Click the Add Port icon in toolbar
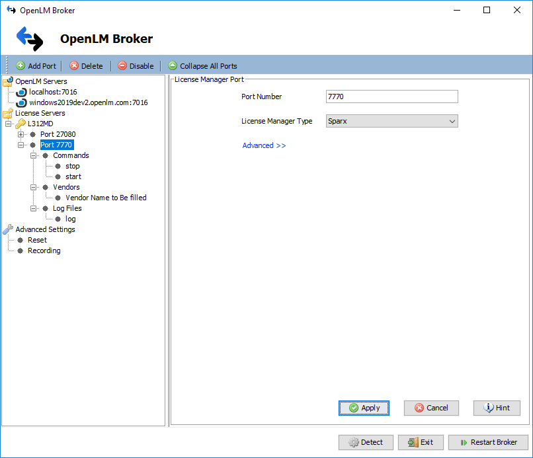Image resolution: width=533 pixels, height=458 pixels. [20, 65]
